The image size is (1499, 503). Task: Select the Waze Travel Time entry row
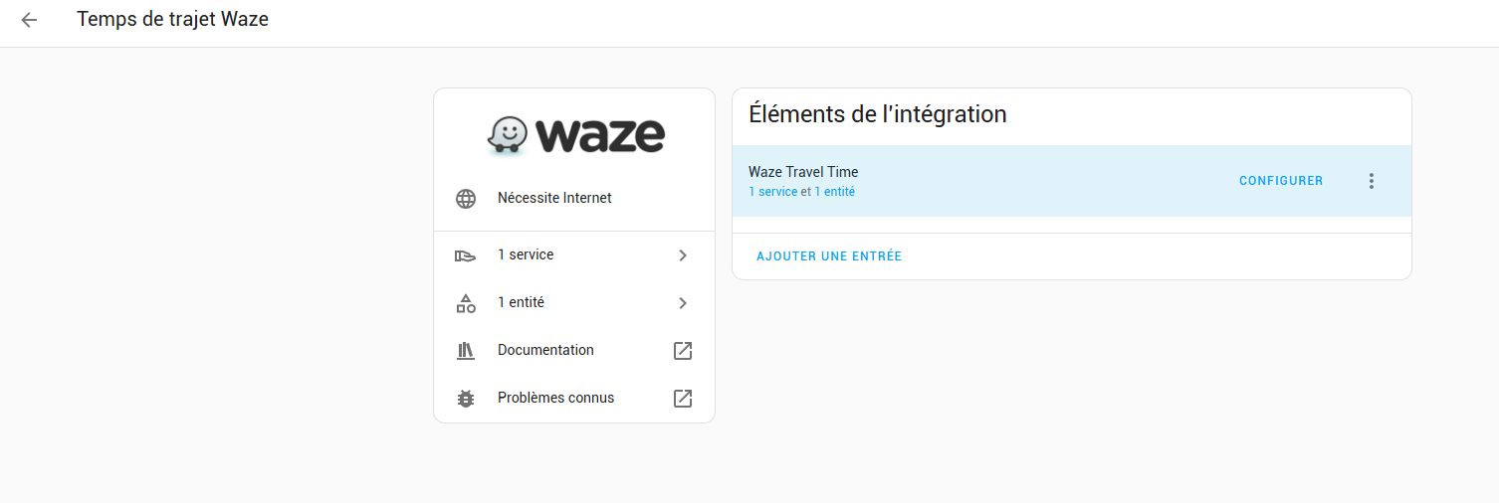pyautogui.click(x=975, y=180)
